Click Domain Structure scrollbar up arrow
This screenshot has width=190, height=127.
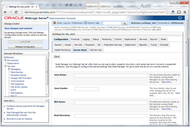pos(47,57)
